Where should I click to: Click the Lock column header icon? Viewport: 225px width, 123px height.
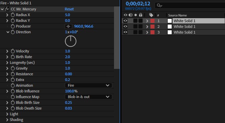click(141, 15)
